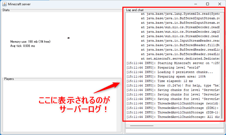Click the "Memory use: 198 mb (1% free)" text
This screenshot has width=226, height=135.
click(31, 42)
